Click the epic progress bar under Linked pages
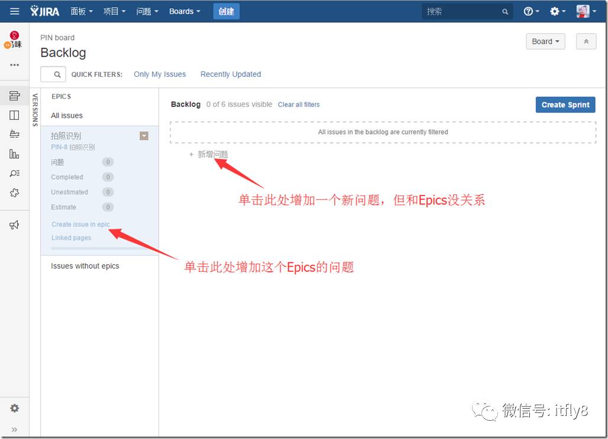 [100, 248]
